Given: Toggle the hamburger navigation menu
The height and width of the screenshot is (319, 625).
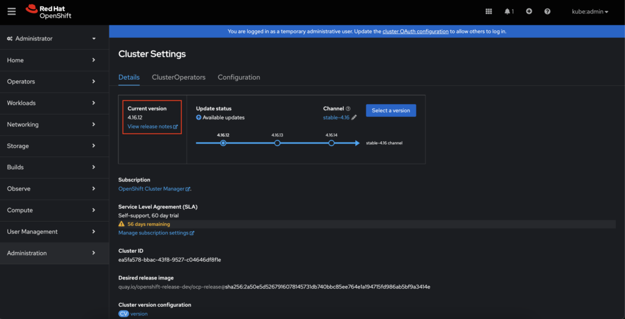Looking at the screenshot, I should [x=12, y=11].
